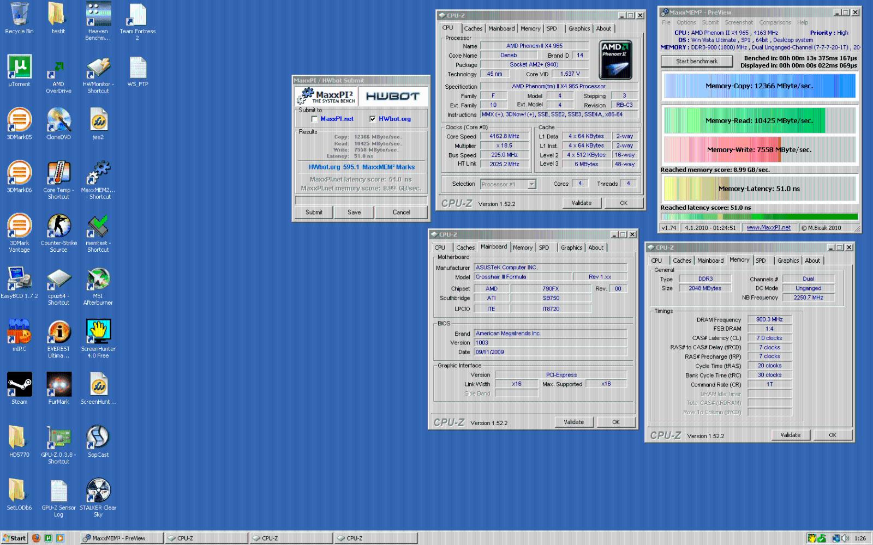873x545 pixels.
Task: Open SPD tab in top CPU-Z window
Action: click(x=552, y=29)
